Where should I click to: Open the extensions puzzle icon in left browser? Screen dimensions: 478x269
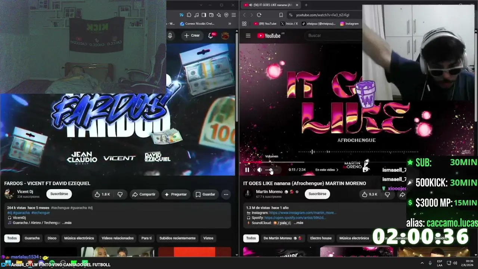pyautogui.click(x=189, y=15)
